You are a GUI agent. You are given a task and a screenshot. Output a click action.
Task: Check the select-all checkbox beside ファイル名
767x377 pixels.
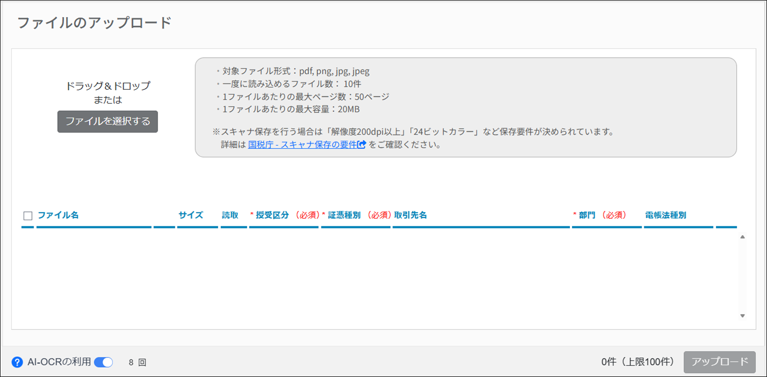[28, 216]
